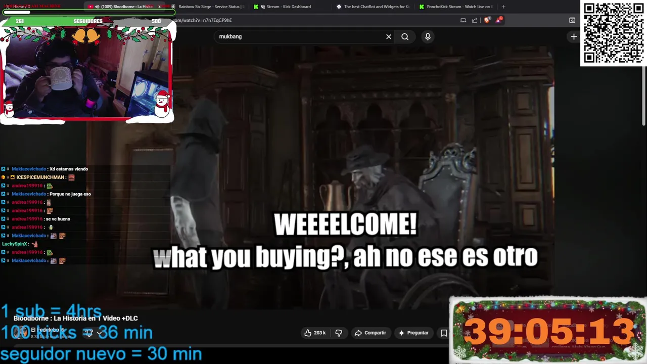Open the Preguntar AI button
The width and height of the screenshot is (647, 364).
[413, 333]
